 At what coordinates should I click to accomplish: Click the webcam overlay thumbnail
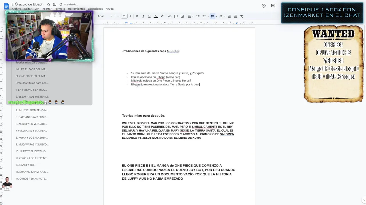(x=49, y=36)
